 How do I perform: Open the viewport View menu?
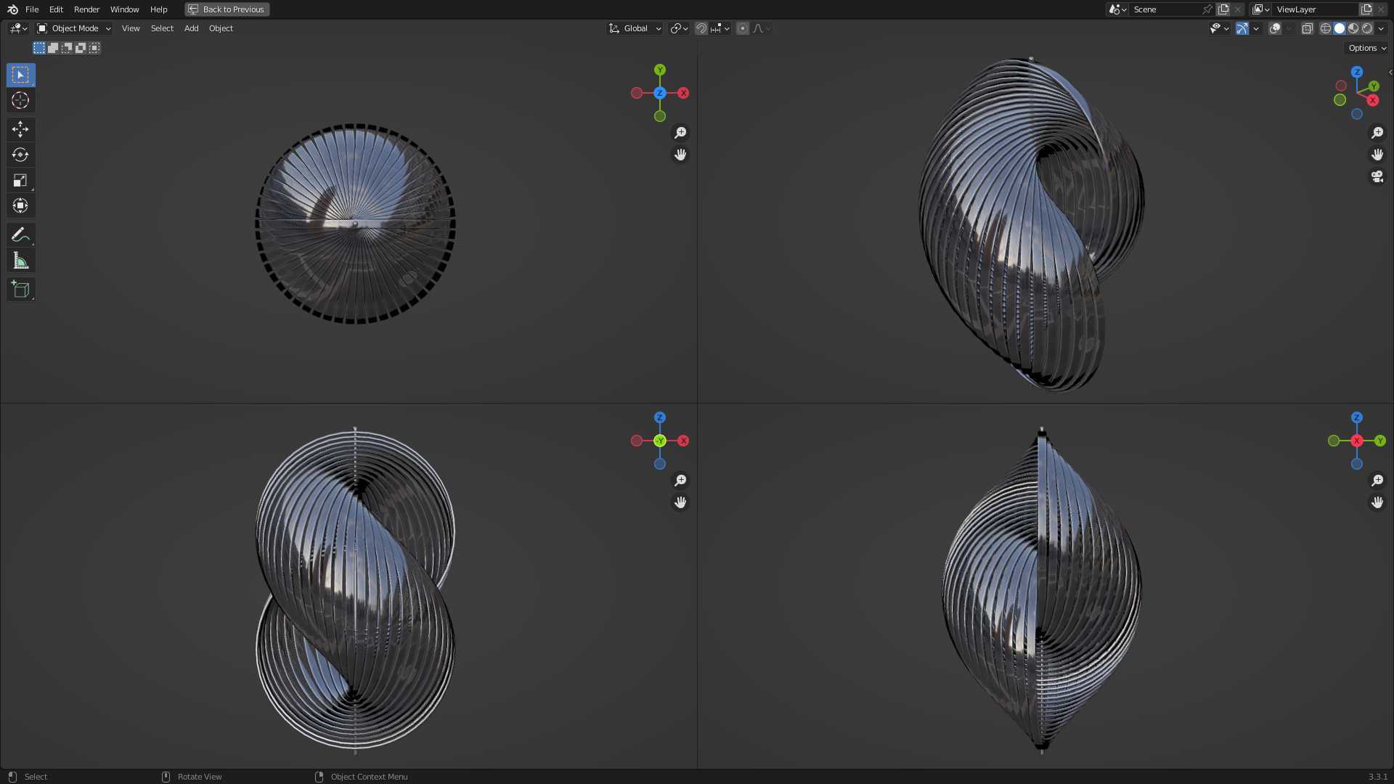[131, 28]
